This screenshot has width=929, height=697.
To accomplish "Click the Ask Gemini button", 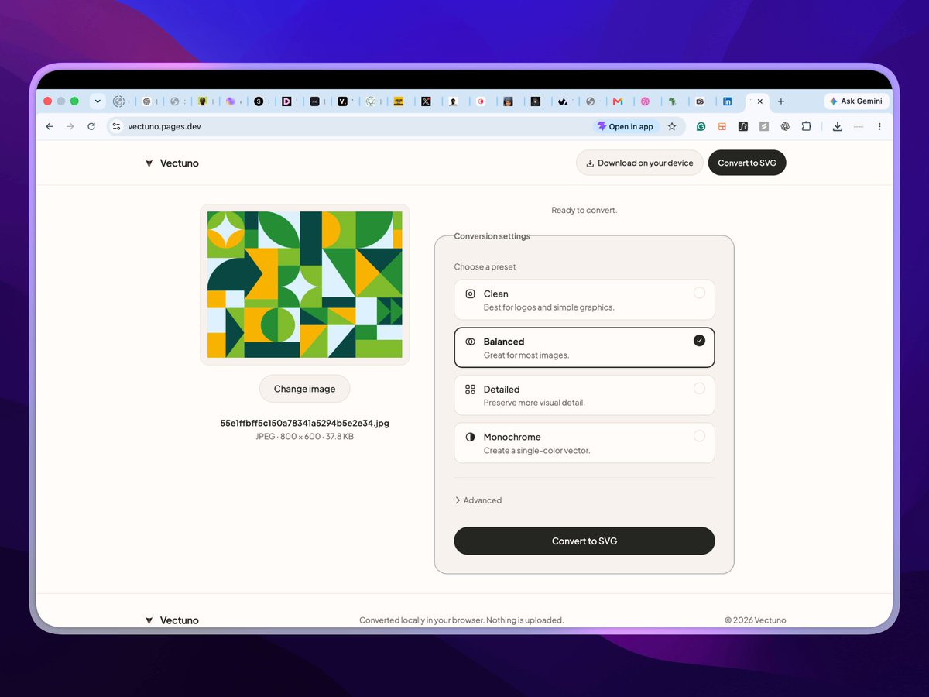I will (x=857, y=101).
